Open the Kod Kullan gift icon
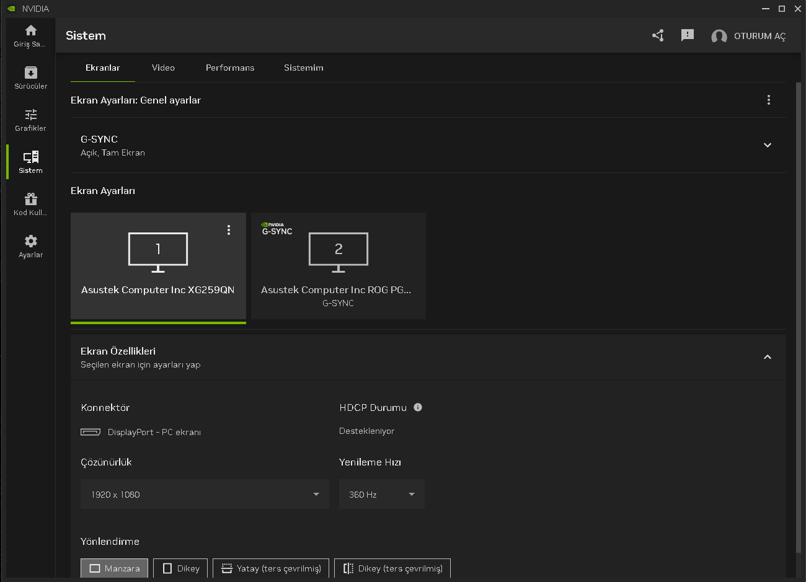 point(30,204)
